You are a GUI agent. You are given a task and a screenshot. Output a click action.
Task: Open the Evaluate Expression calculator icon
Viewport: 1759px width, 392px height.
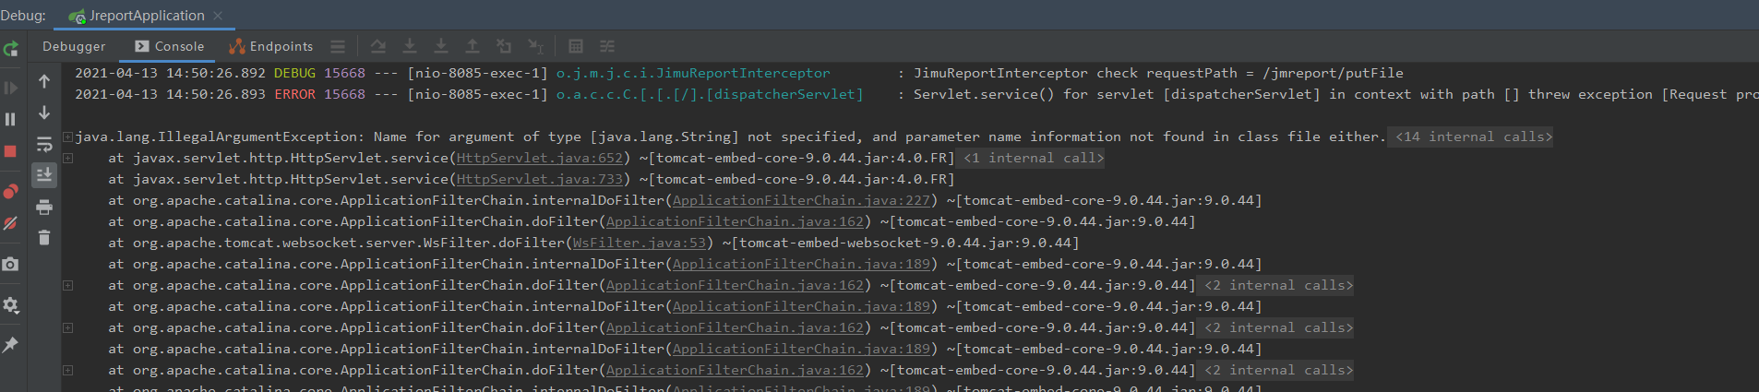click(576, 46)
